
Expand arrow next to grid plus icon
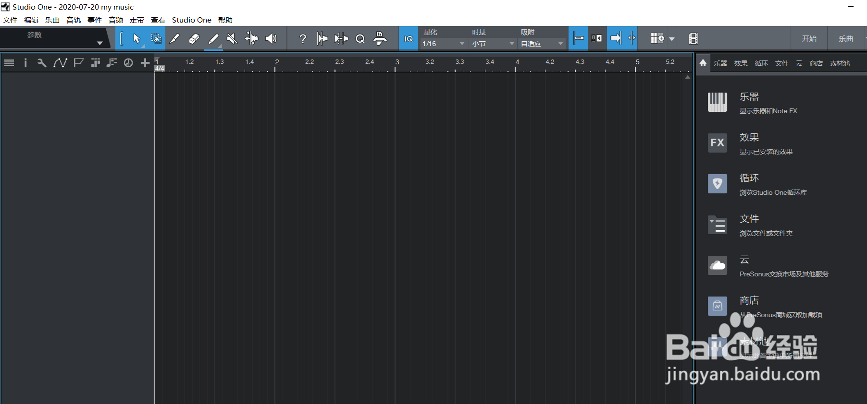[672, 39]
